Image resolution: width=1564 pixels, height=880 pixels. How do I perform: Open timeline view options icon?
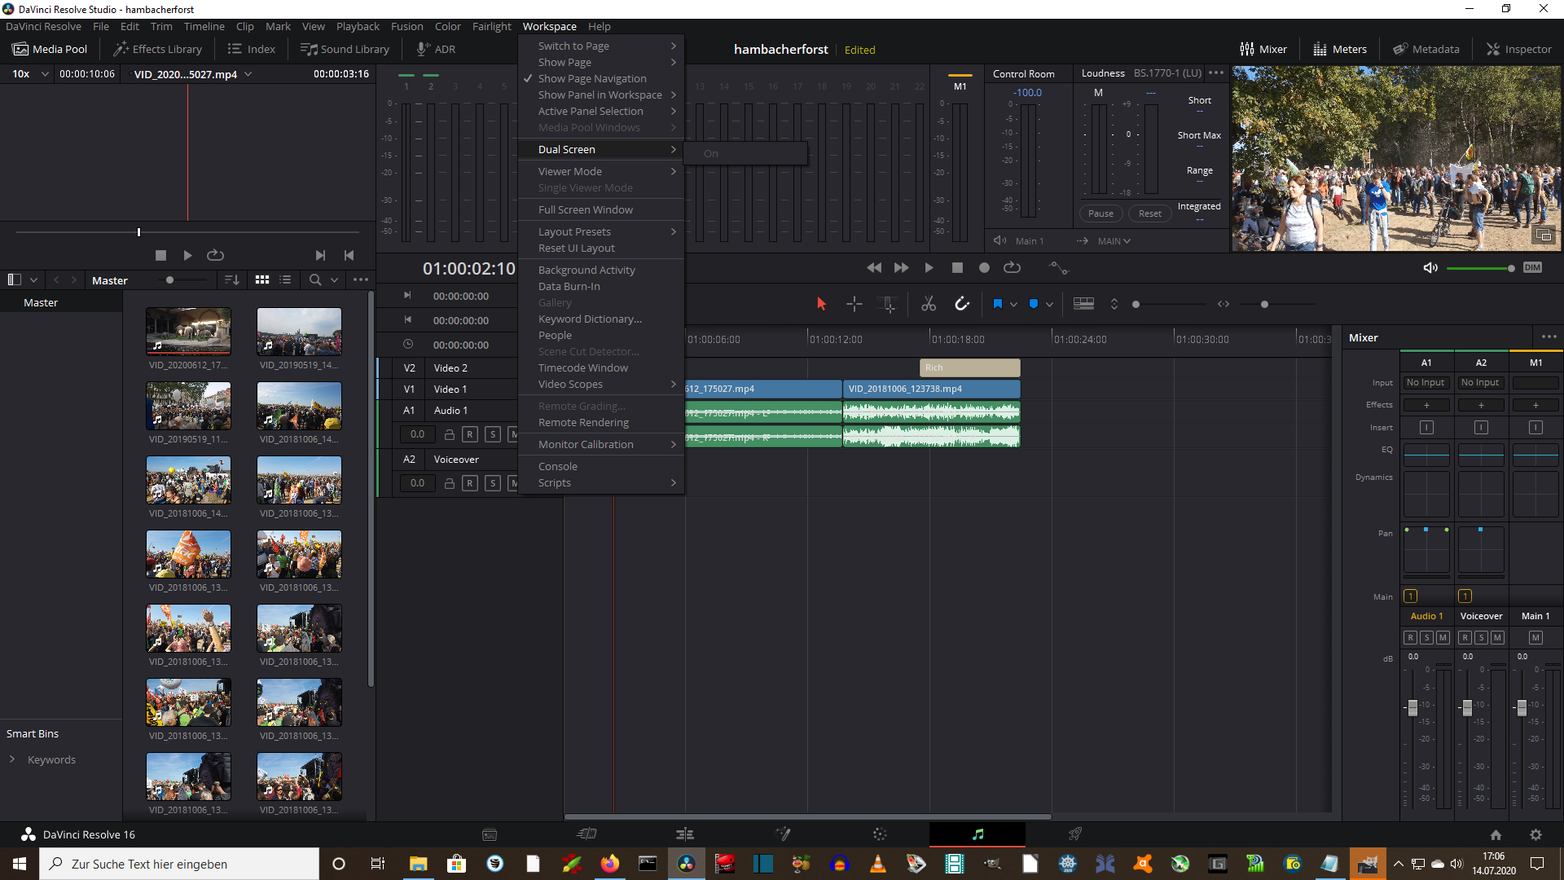point(1083,304)
